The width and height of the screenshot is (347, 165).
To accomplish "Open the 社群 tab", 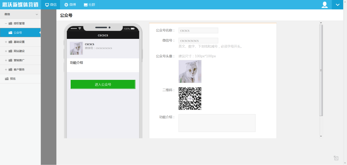I will (89, 5).
